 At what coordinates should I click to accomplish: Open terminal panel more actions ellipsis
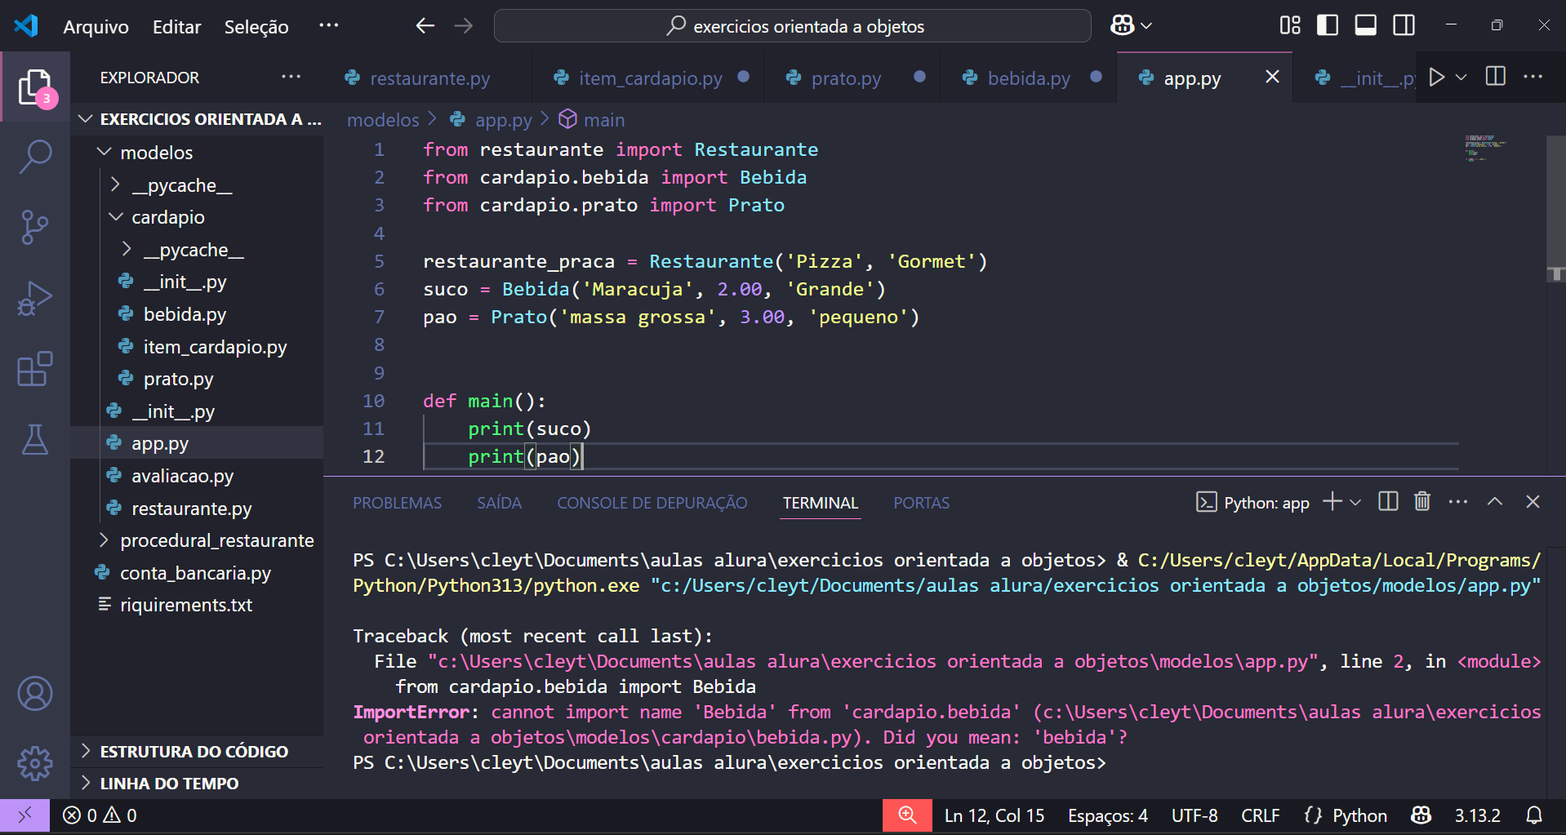(x=1458, y=501)
